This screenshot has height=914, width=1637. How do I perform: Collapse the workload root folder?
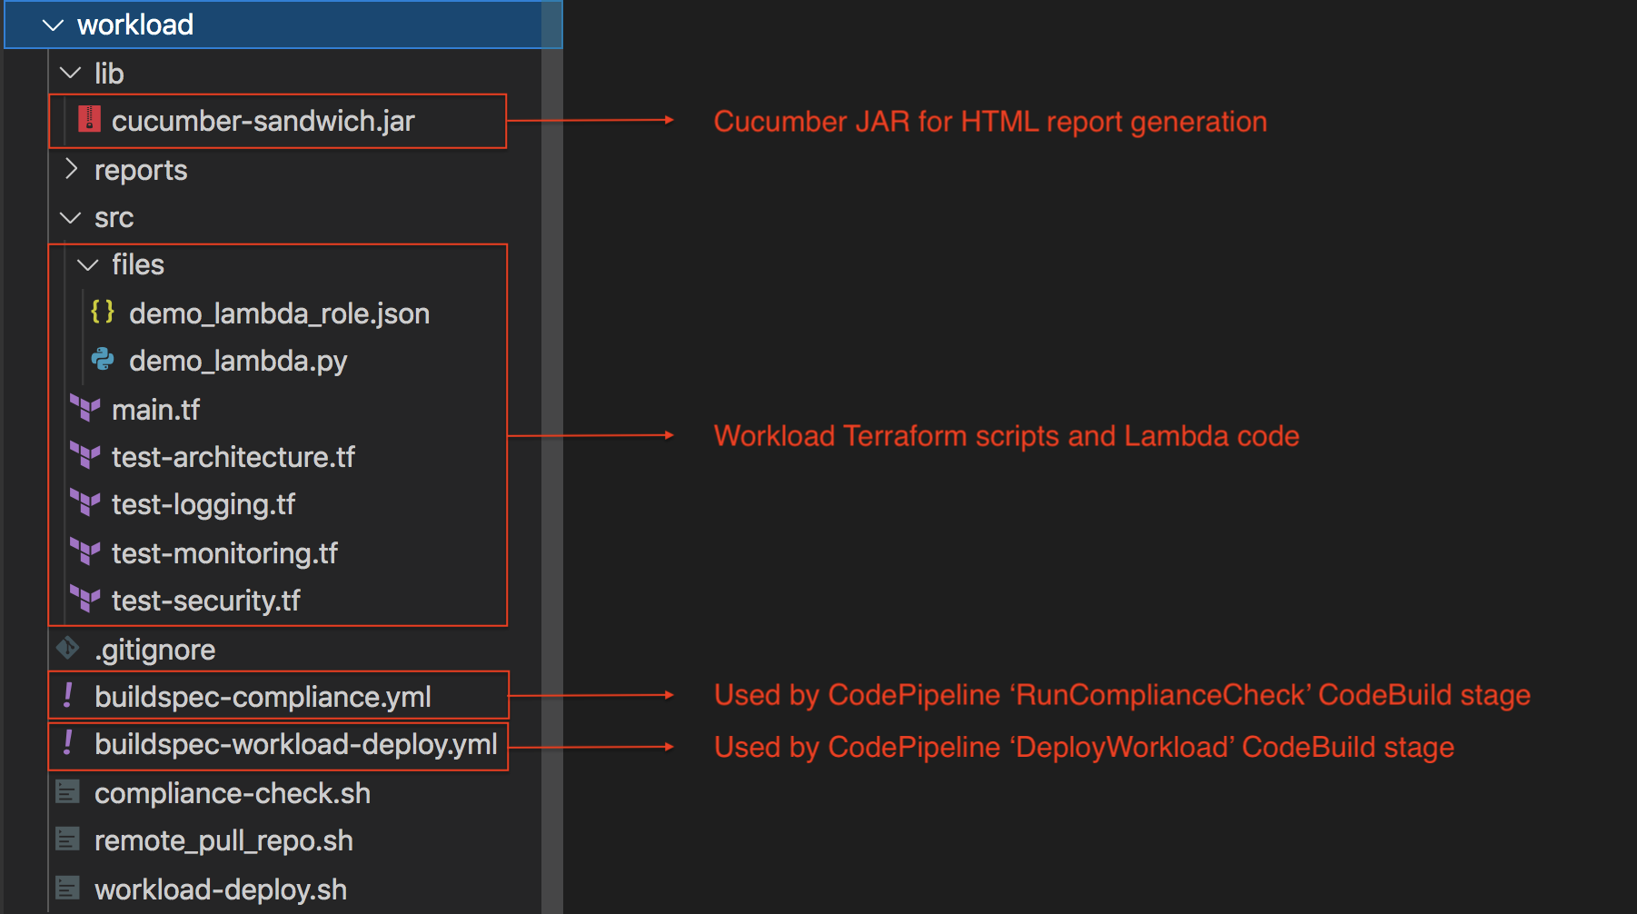[x=52, y=25]
